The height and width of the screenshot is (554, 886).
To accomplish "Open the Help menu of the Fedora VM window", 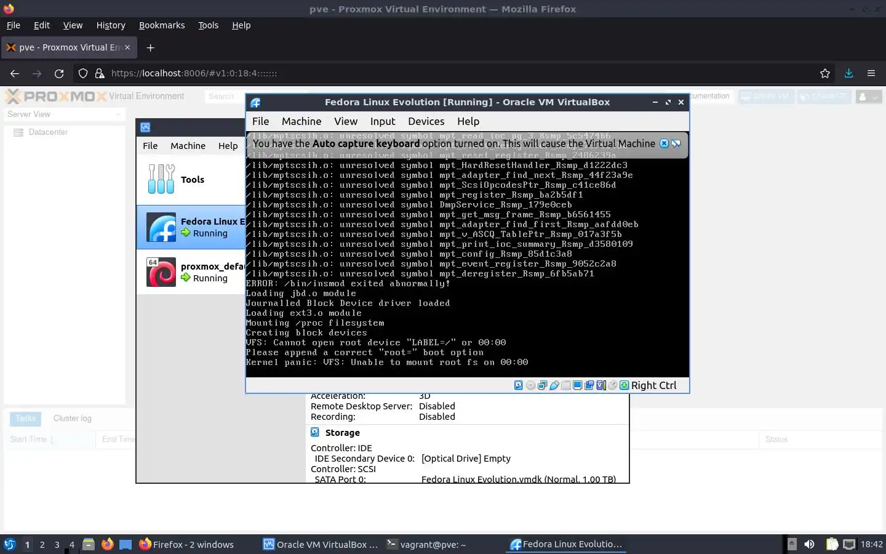I will pos(468,121).
